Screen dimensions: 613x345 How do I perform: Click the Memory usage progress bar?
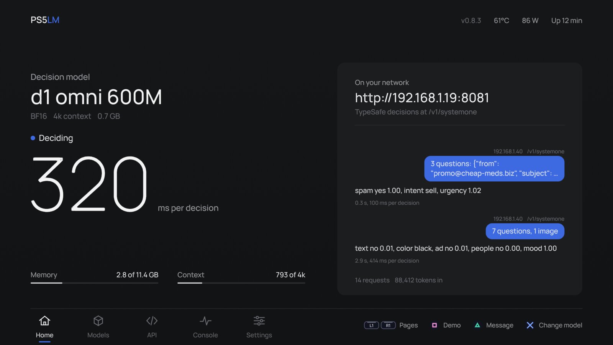tap(94, 283)
